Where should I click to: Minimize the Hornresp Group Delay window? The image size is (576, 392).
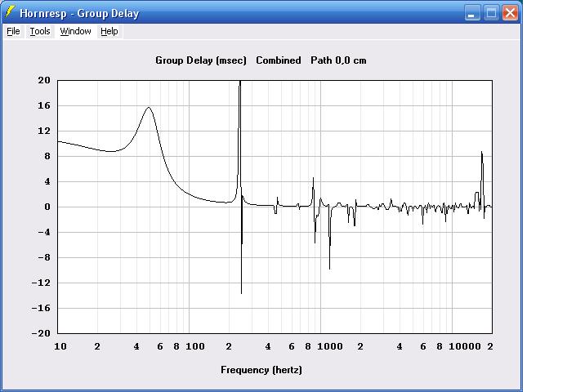(472, 13)
